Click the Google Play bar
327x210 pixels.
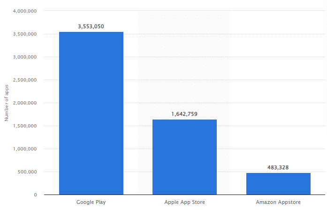tap(91, 113)
